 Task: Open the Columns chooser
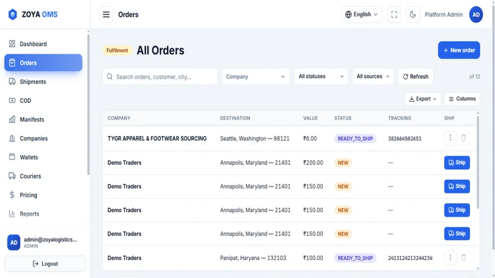coord(462,99)
